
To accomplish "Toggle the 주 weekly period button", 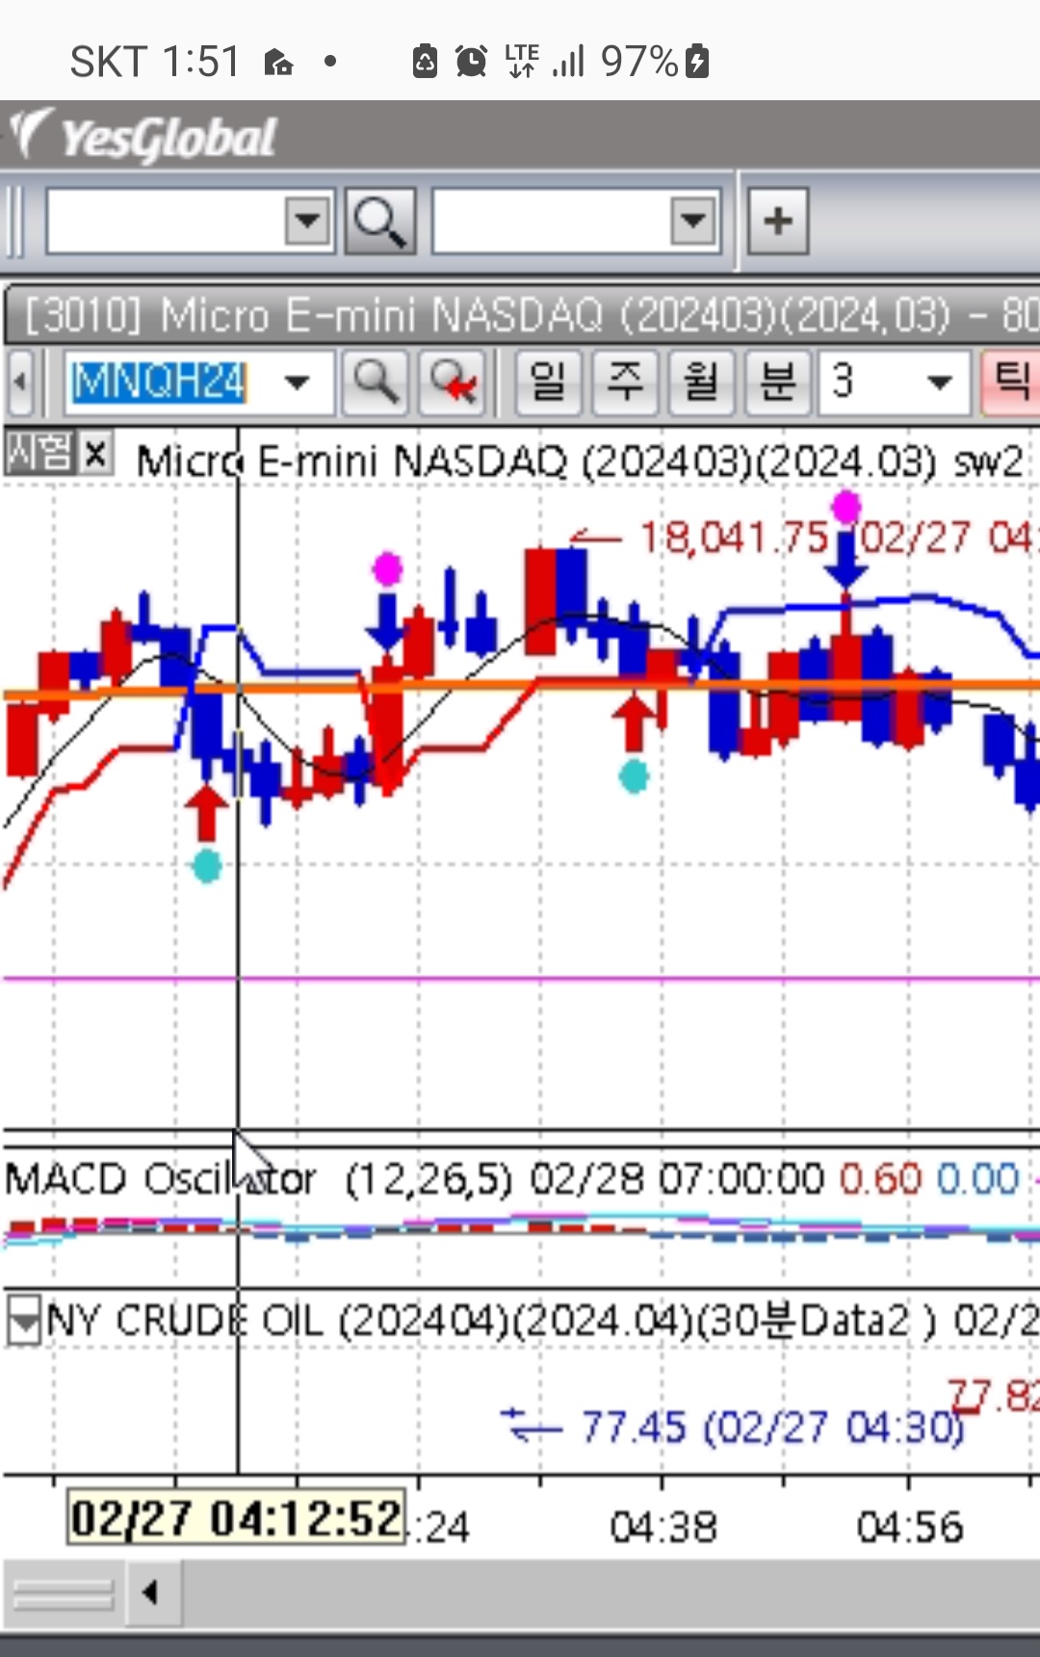I will point(625,382).
